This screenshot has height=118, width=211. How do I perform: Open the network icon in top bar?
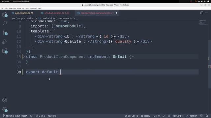[199, 1]
